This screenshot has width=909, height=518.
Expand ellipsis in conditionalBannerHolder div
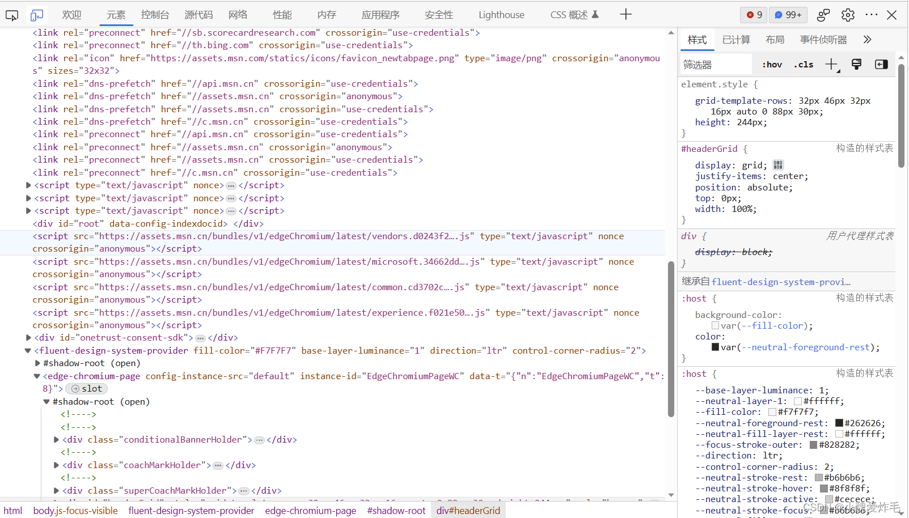[259, 440]
